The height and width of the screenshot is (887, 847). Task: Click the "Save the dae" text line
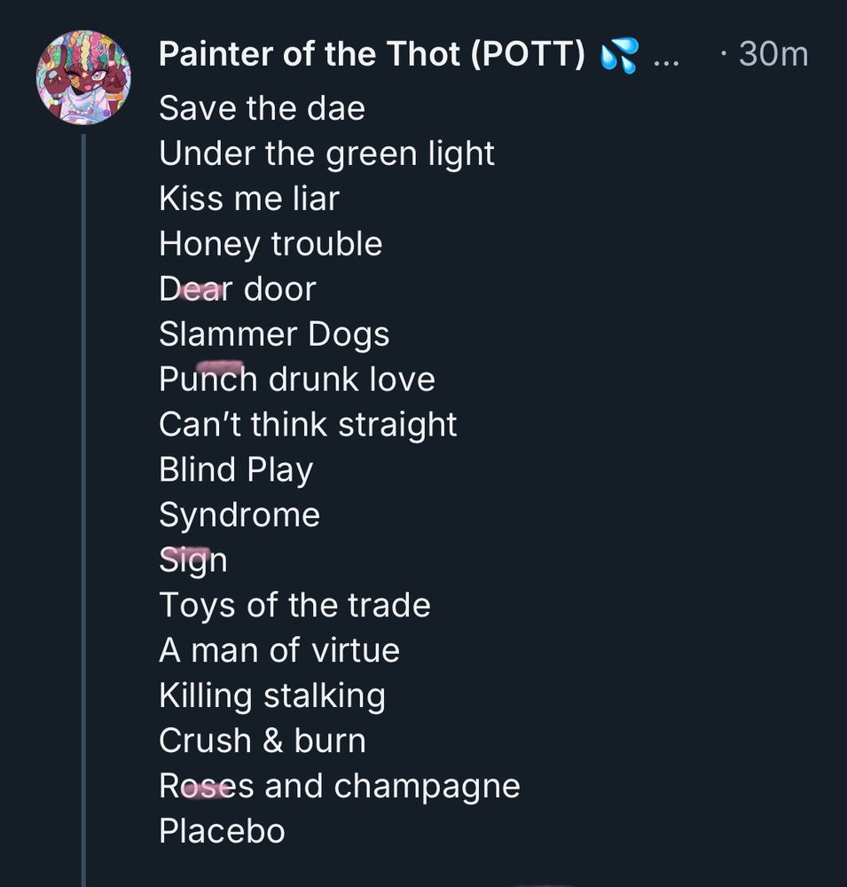click(262, 109)
